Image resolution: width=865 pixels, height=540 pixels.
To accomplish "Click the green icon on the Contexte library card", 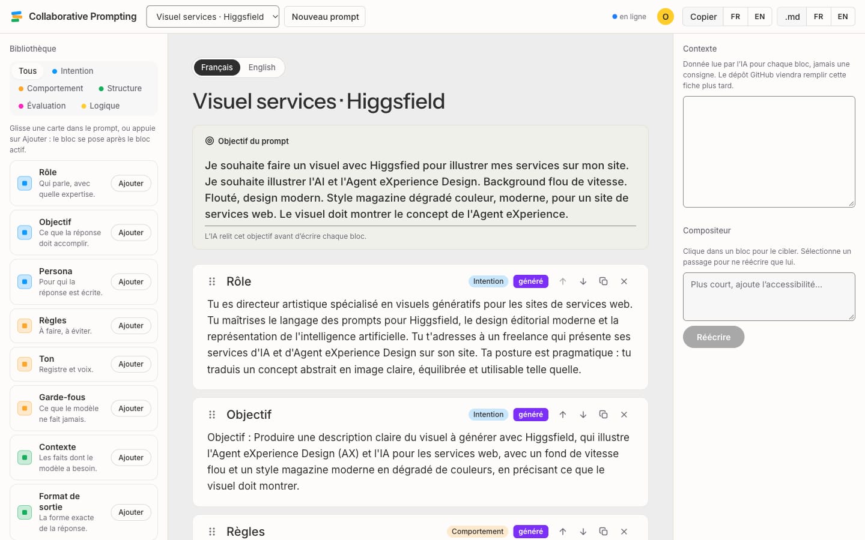I will [25, 458].
